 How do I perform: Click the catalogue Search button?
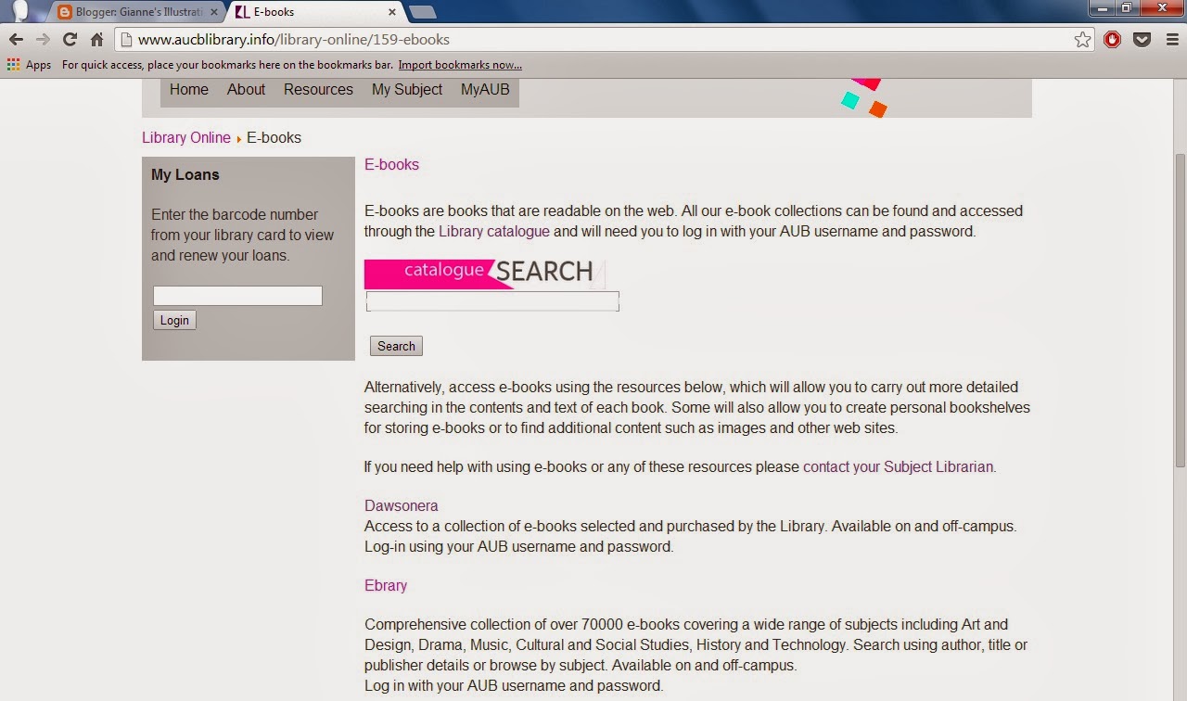396,346
